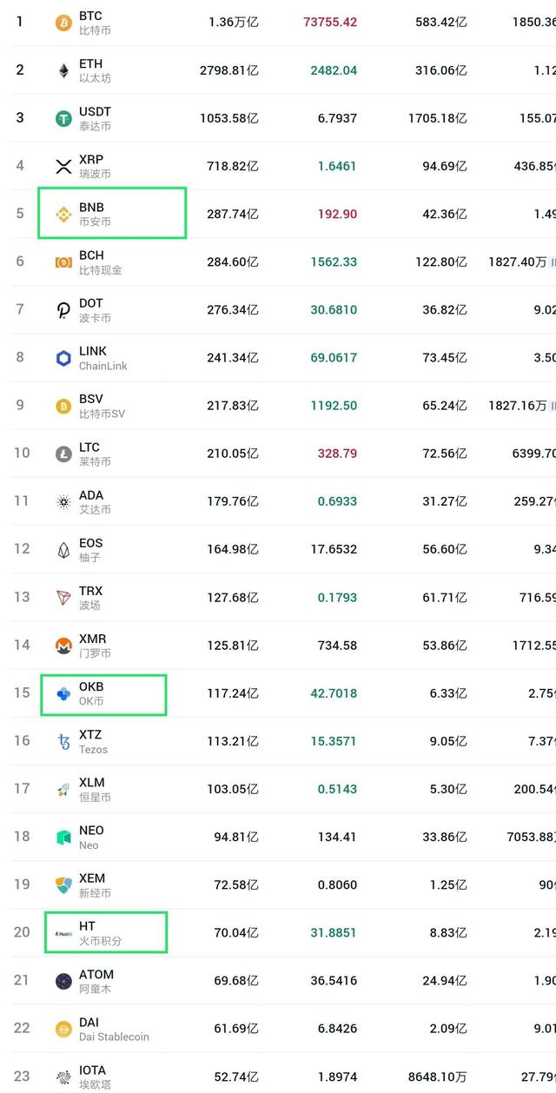Click XRP market cap 718.82亿
Viewport: 556px width, 1093px height.
coord(234,166)
